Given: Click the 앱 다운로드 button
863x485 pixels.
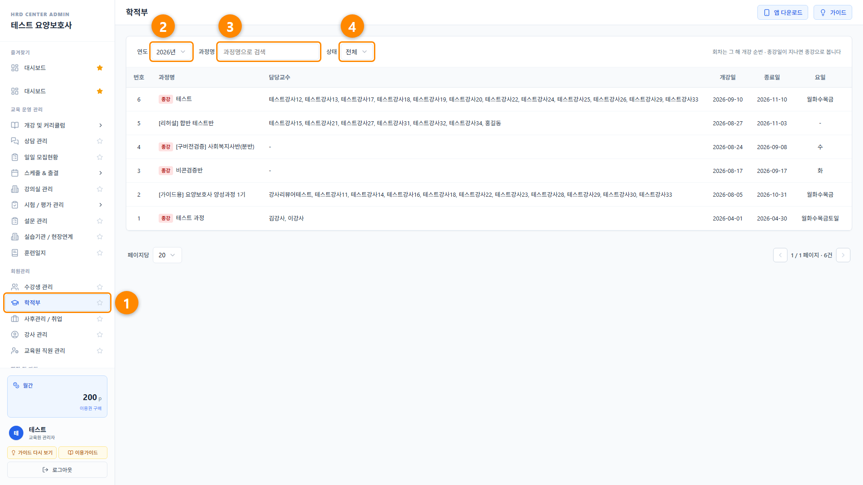Looking at the screenshot, I should tap(783, 13).
